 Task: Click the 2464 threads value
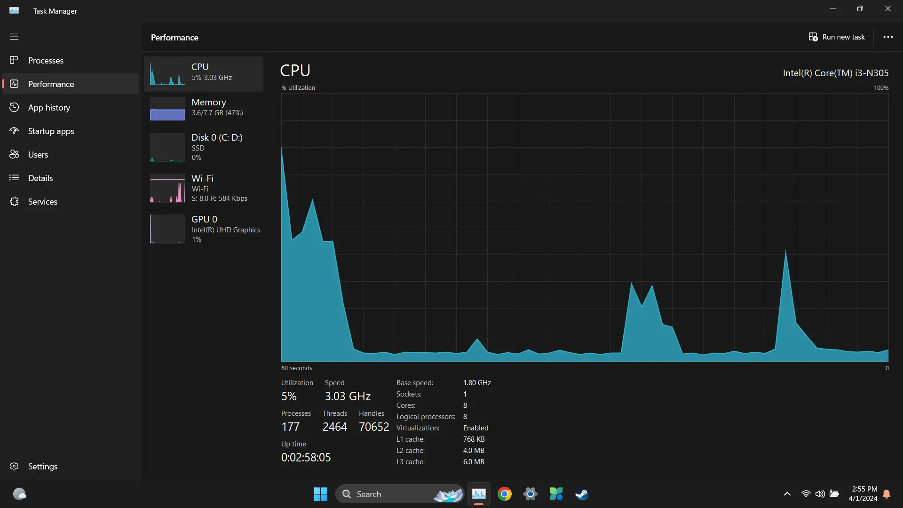coord(334,427)
